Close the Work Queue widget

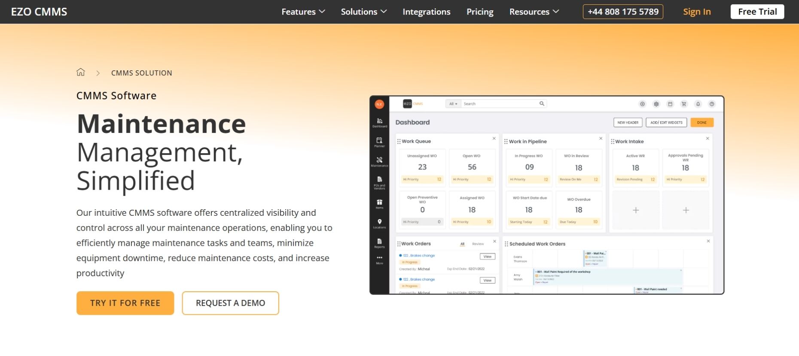point(494,138)
